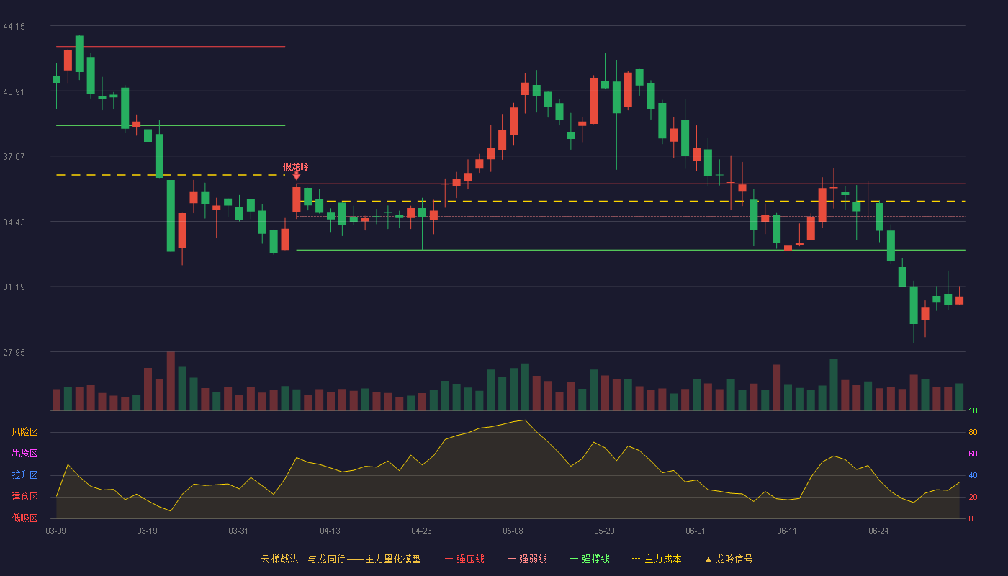
Task: Click the blue 40 indicator scale value
Action: [973, 476]
